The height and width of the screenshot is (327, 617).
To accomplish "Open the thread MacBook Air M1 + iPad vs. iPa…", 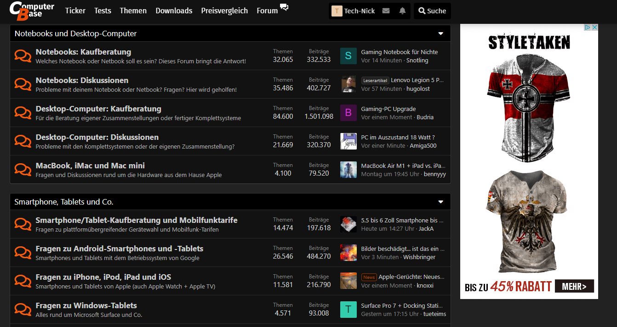I will (403, 166).
